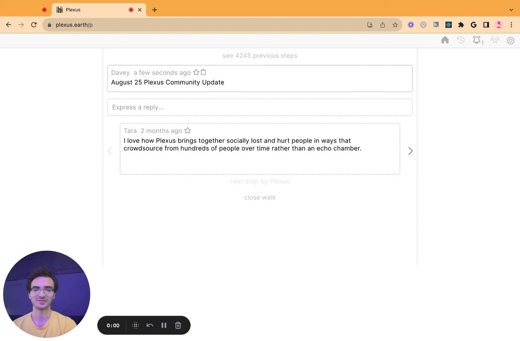The height and width of the screenshot is (341, 520).
Task: Click the Express a reply field
Action: [x=260, y=107]
